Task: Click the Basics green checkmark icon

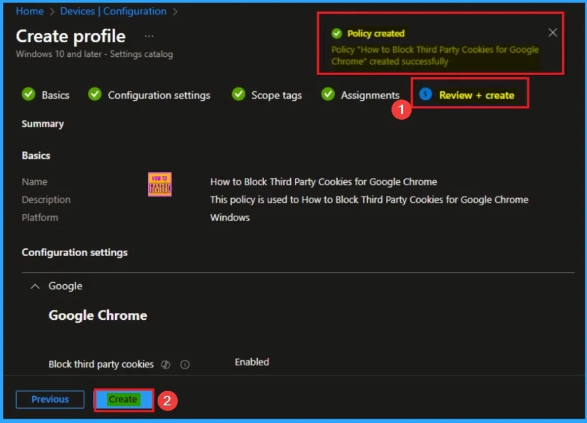Action: [29, 94]
